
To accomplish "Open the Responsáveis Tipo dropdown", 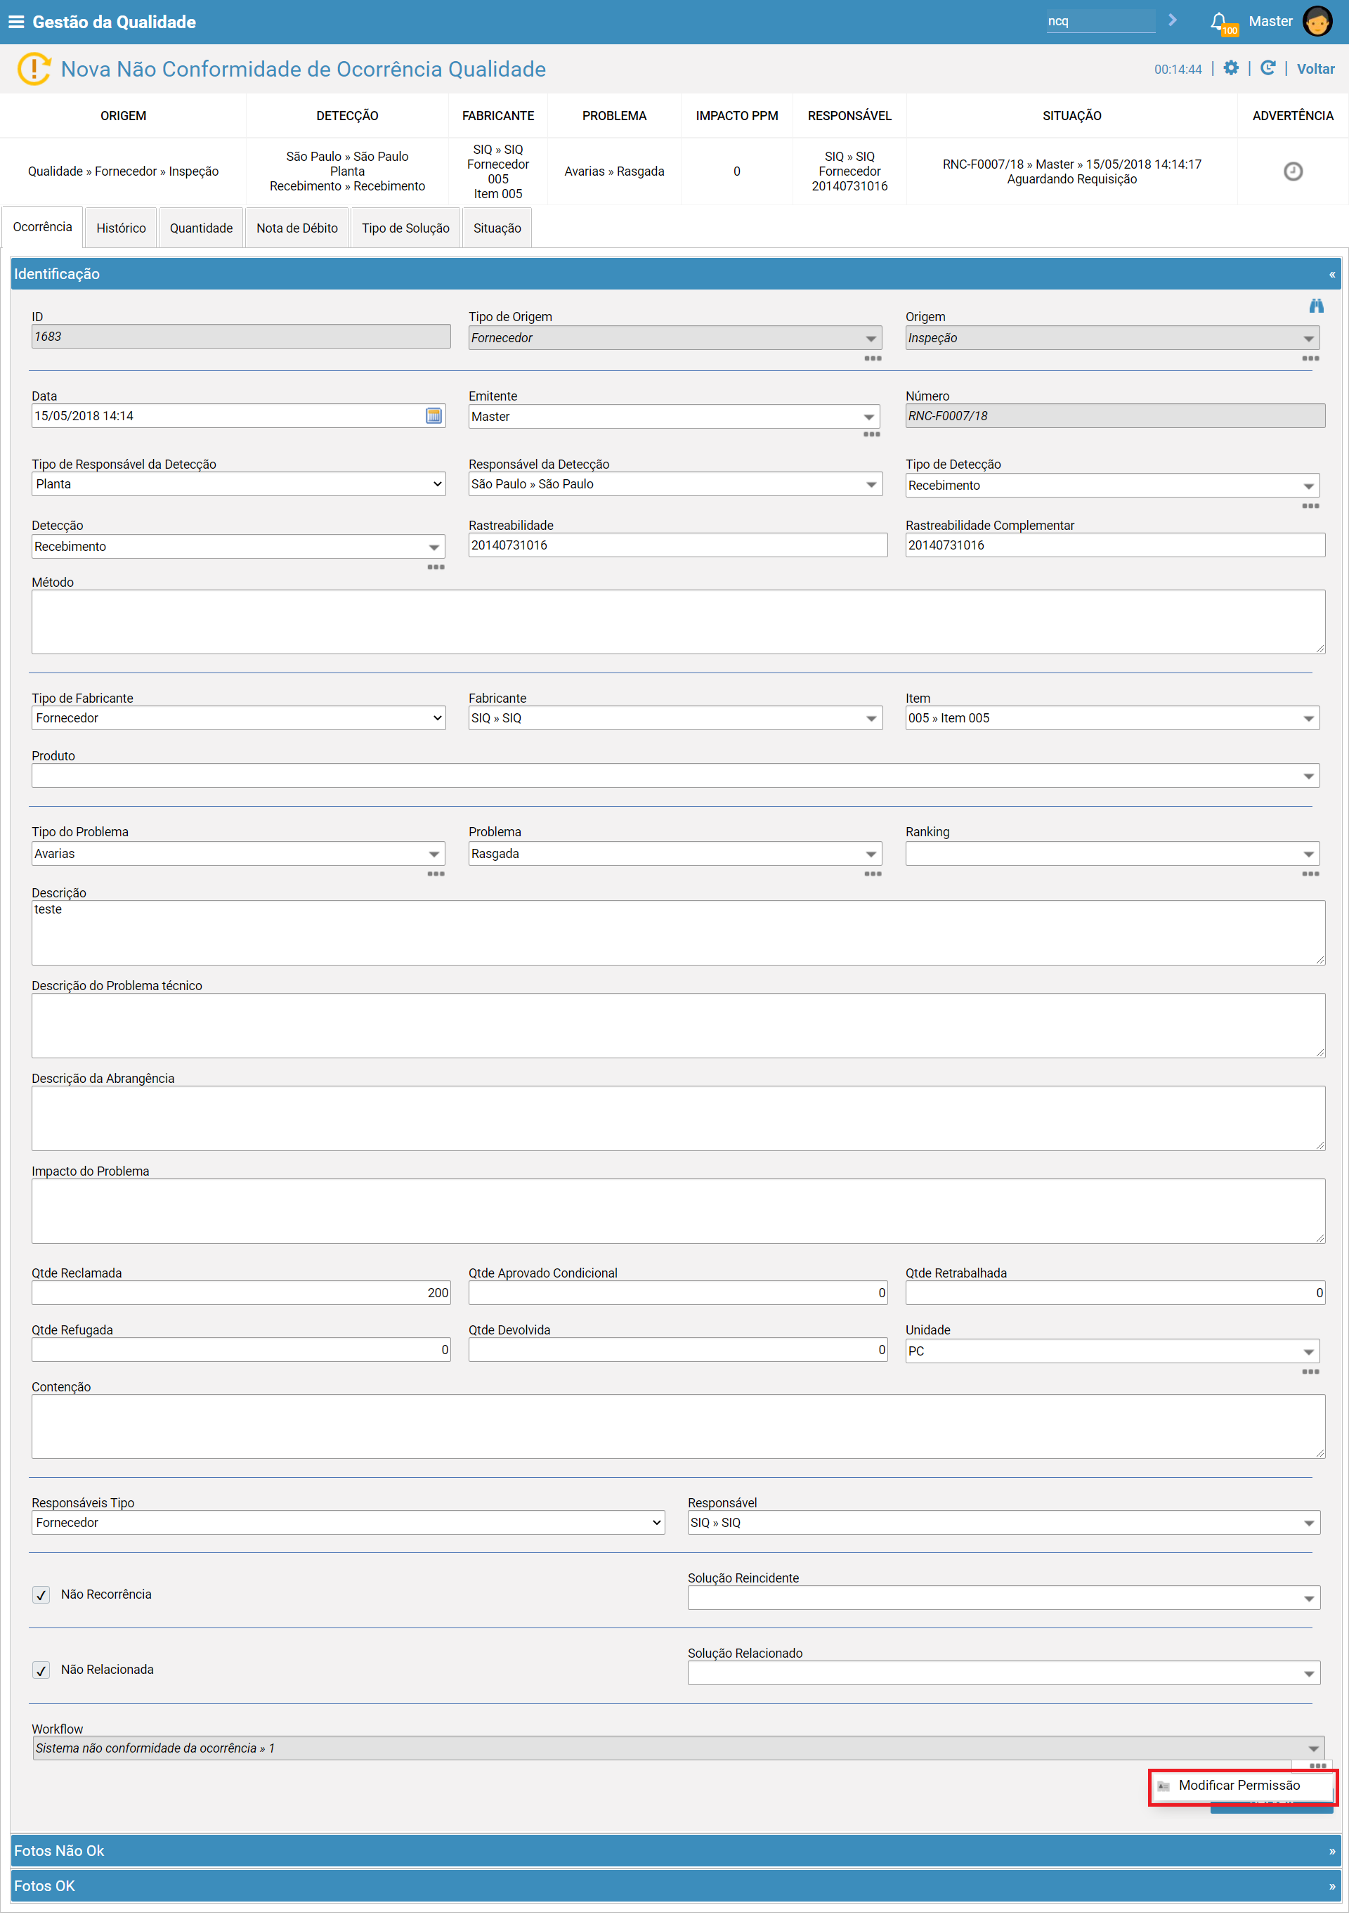I will pyautogui.click(x=348, y=1523).
